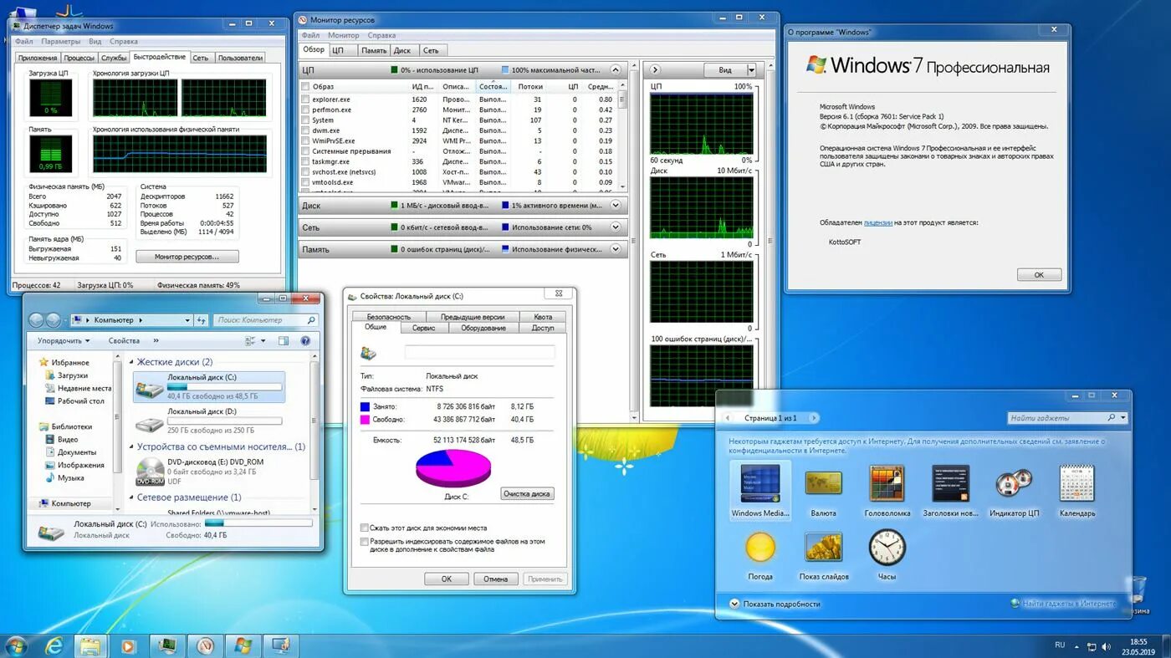Collapse the graphs pane arrow button

(x=655, y=70)
